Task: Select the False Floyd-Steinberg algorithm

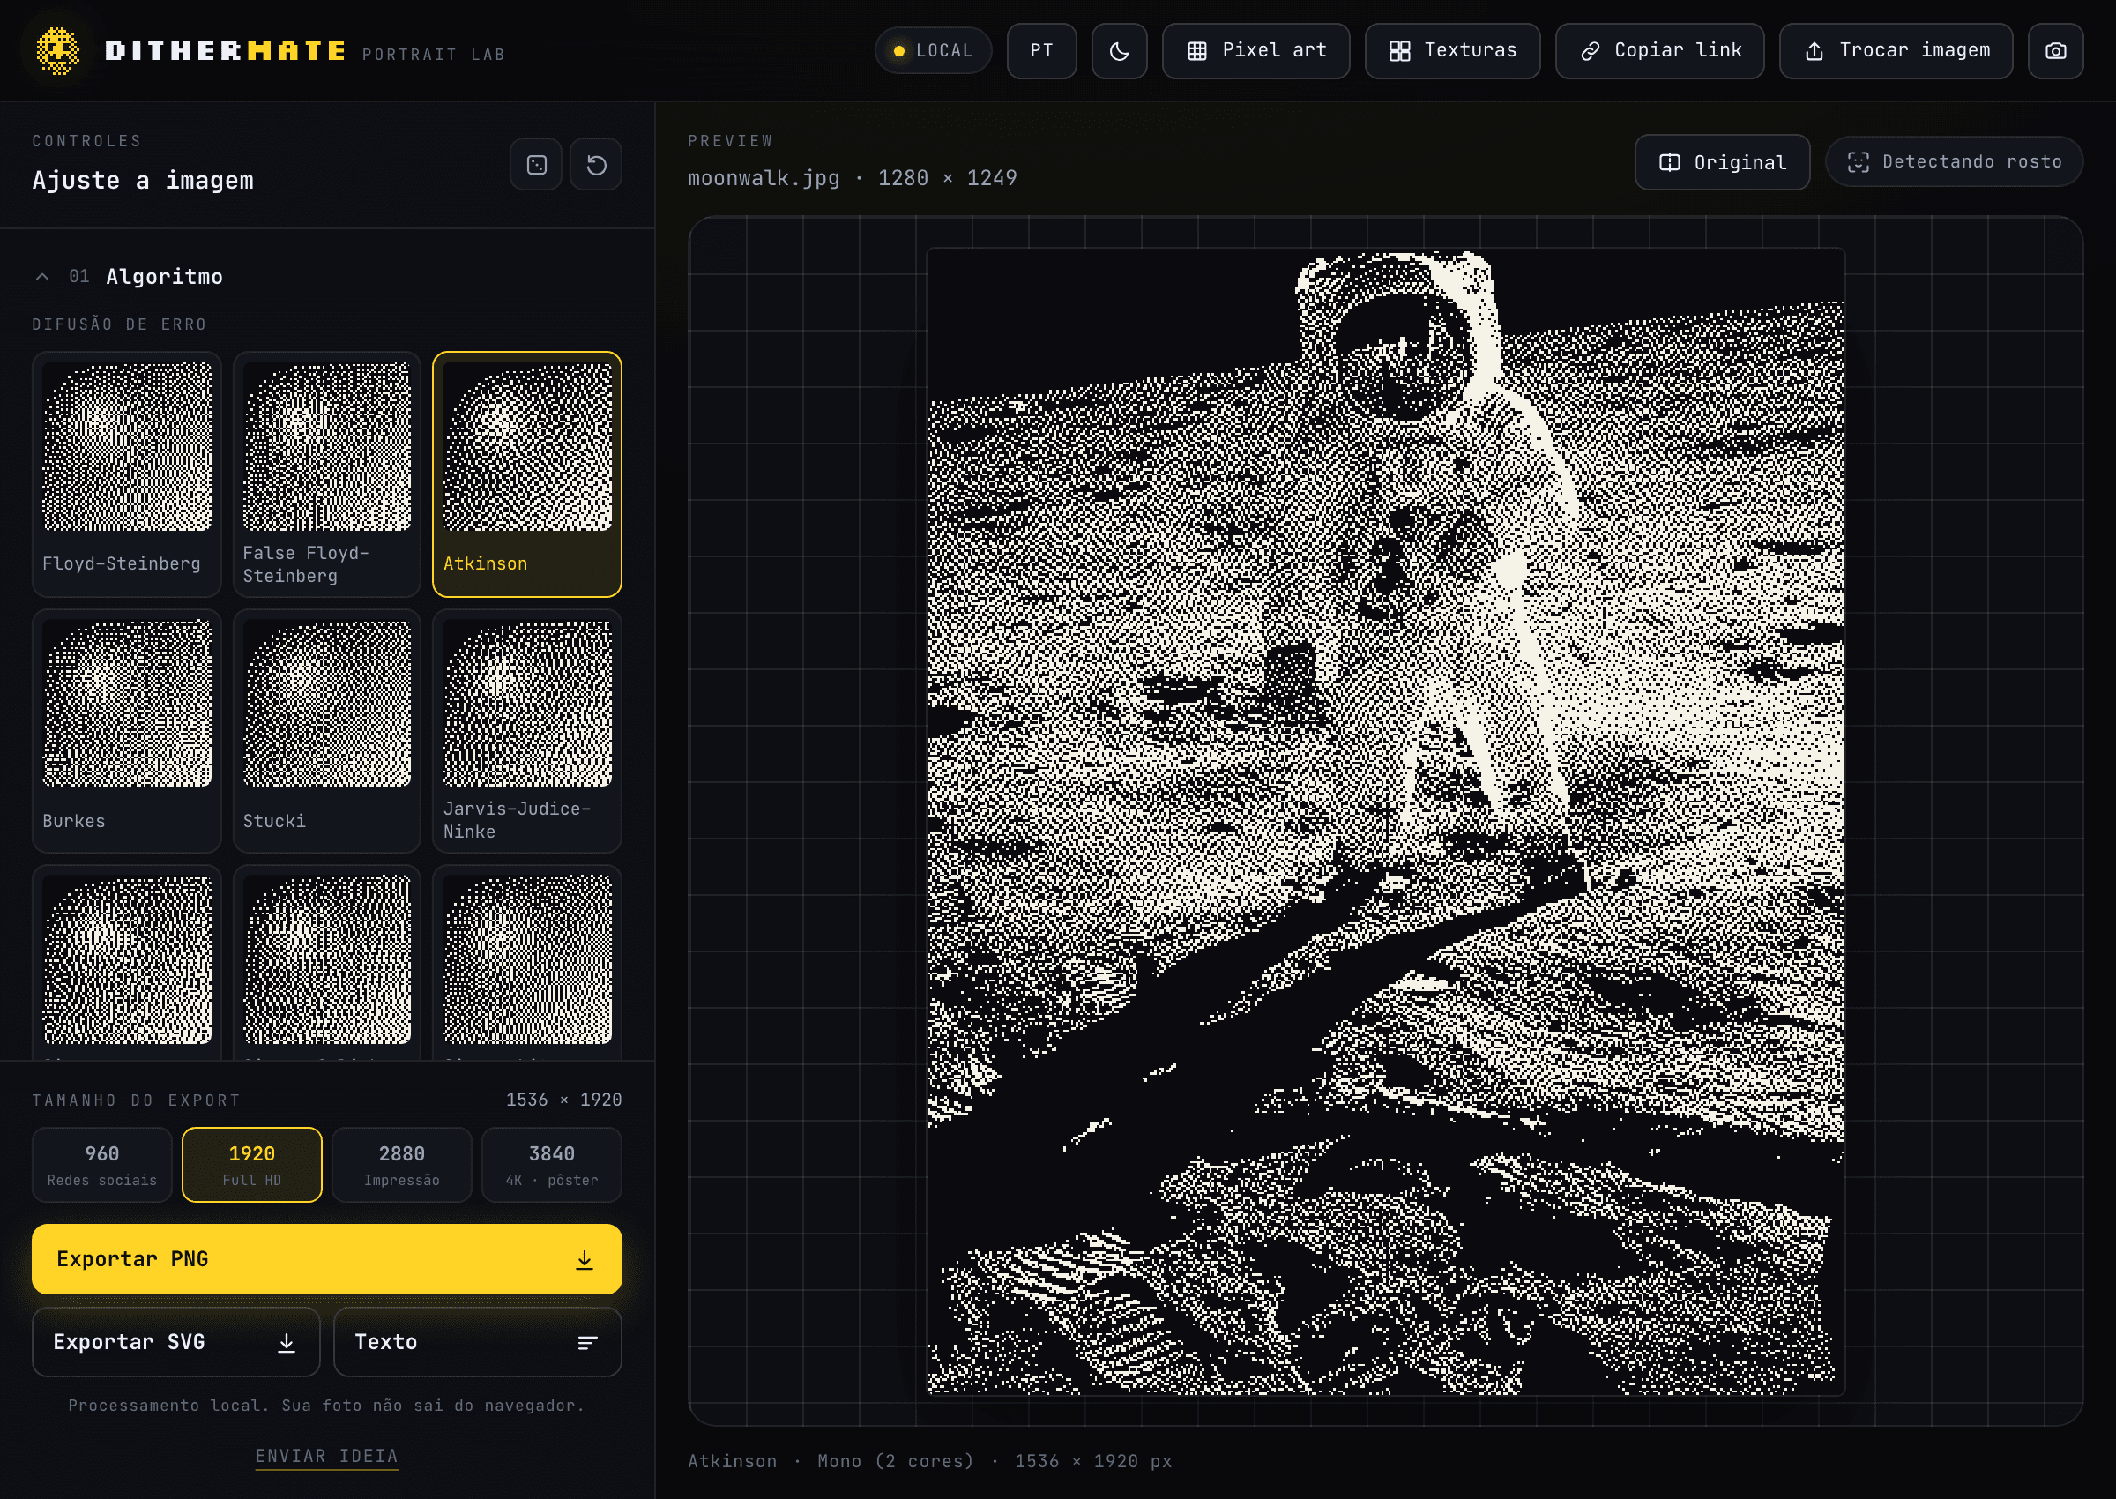Action: [x=327, y=474]
